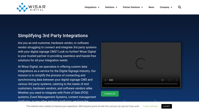
Task: Select the Integrations menu item
Action: pyautogui.click(x=91, y=7)
